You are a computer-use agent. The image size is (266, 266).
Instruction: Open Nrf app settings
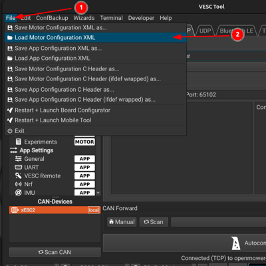click(29, 184)
